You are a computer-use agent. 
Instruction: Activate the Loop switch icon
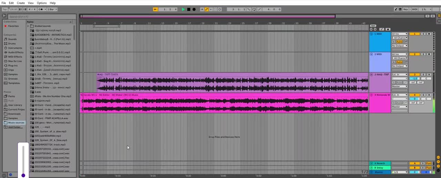click(x=254, y=9)
